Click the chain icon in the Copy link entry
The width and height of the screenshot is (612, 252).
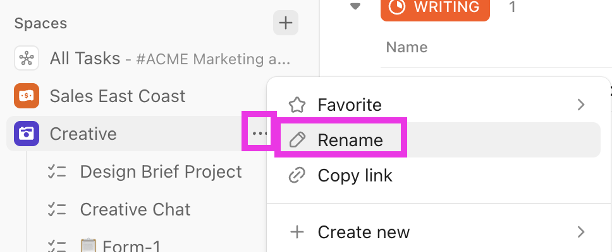pos(297,175)
